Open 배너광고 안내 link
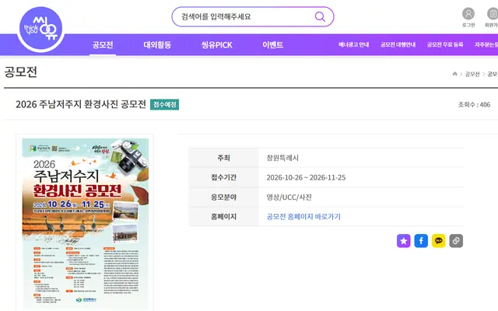Viewport: 498px width, 311px height. [x=353, y=45]
